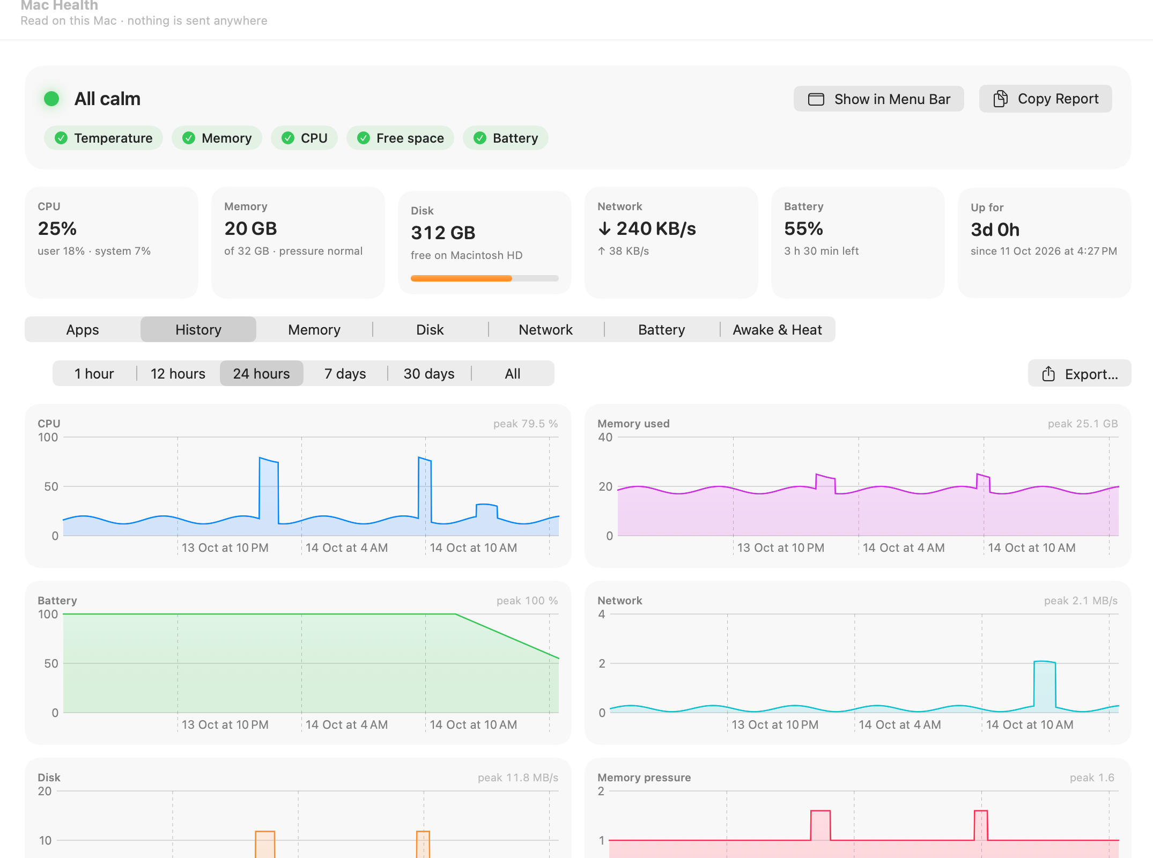
Task: Click the menu bar window icon
Action: point(816,99)
